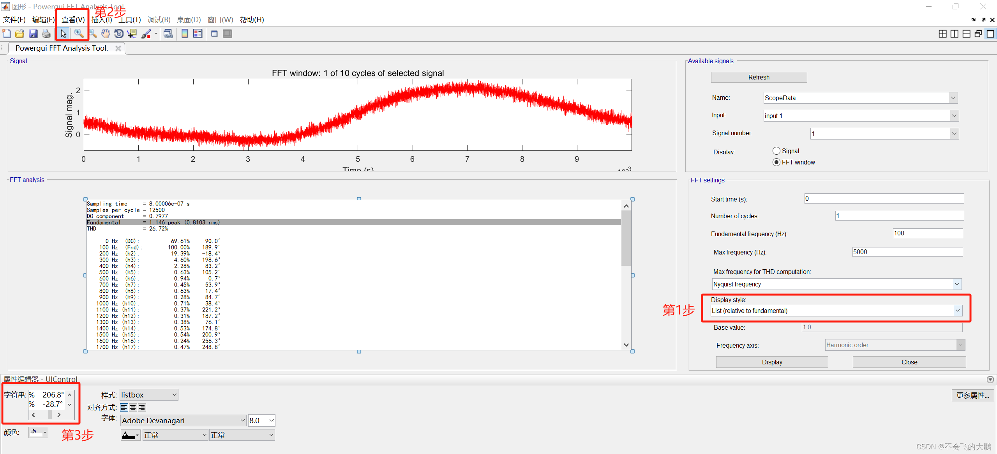Click the Save figure floppy icon

tap(33, 34)
